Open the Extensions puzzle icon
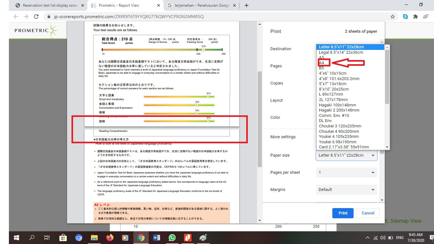The width and height of the screenshot is (434, 244). [x=415, y=17]
